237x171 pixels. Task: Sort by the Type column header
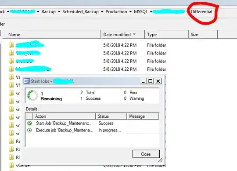click(167, 34)
